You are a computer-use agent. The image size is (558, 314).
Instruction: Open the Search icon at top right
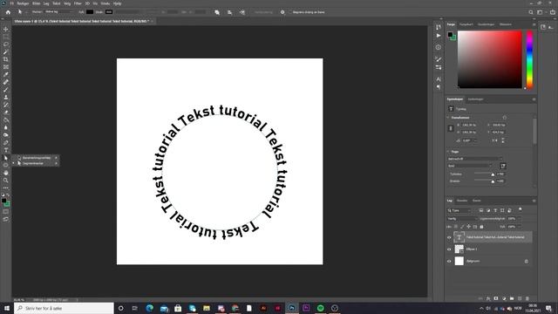click(x=531, y=12)
